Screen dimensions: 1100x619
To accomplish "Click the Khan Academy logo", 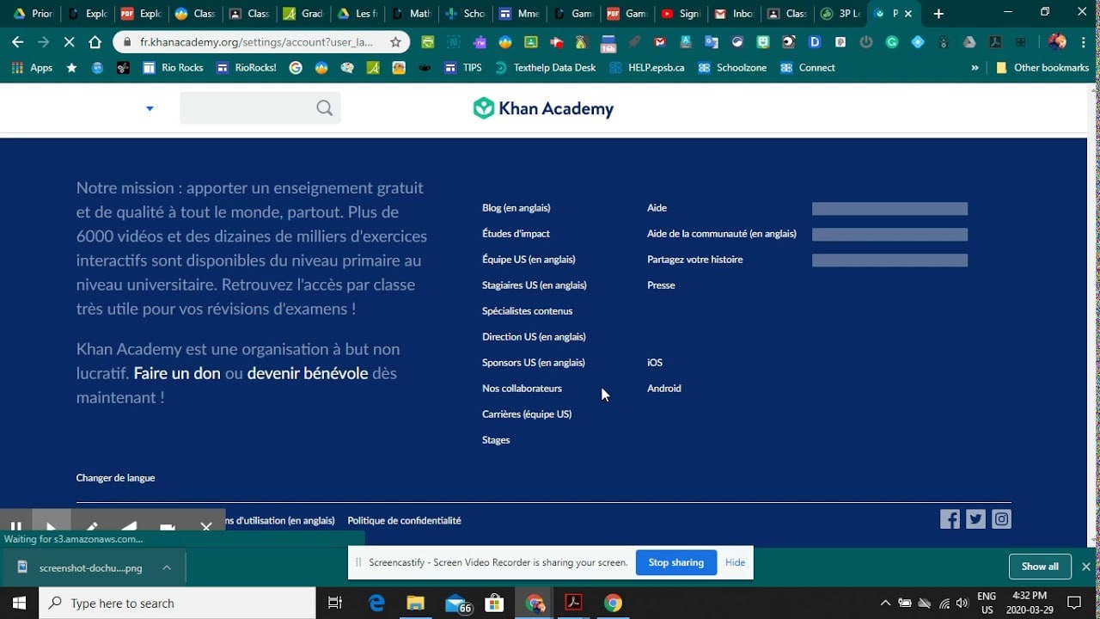I will 543,108.
